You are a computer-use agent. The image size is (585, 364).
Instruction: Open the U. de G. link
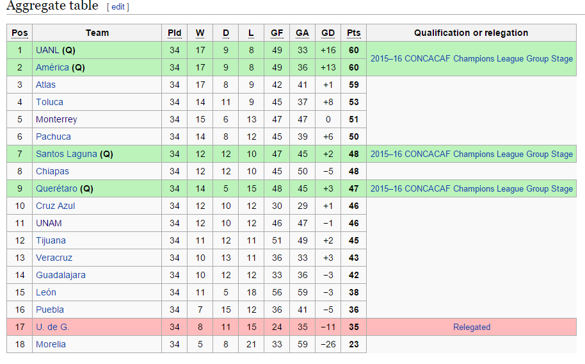click(x=52, y=327)
